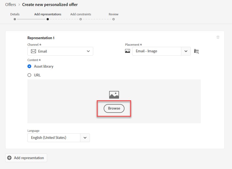Click the Email - Image placement field
The height and width of the screenshot is (169, 232).
[x=157, y=51]
